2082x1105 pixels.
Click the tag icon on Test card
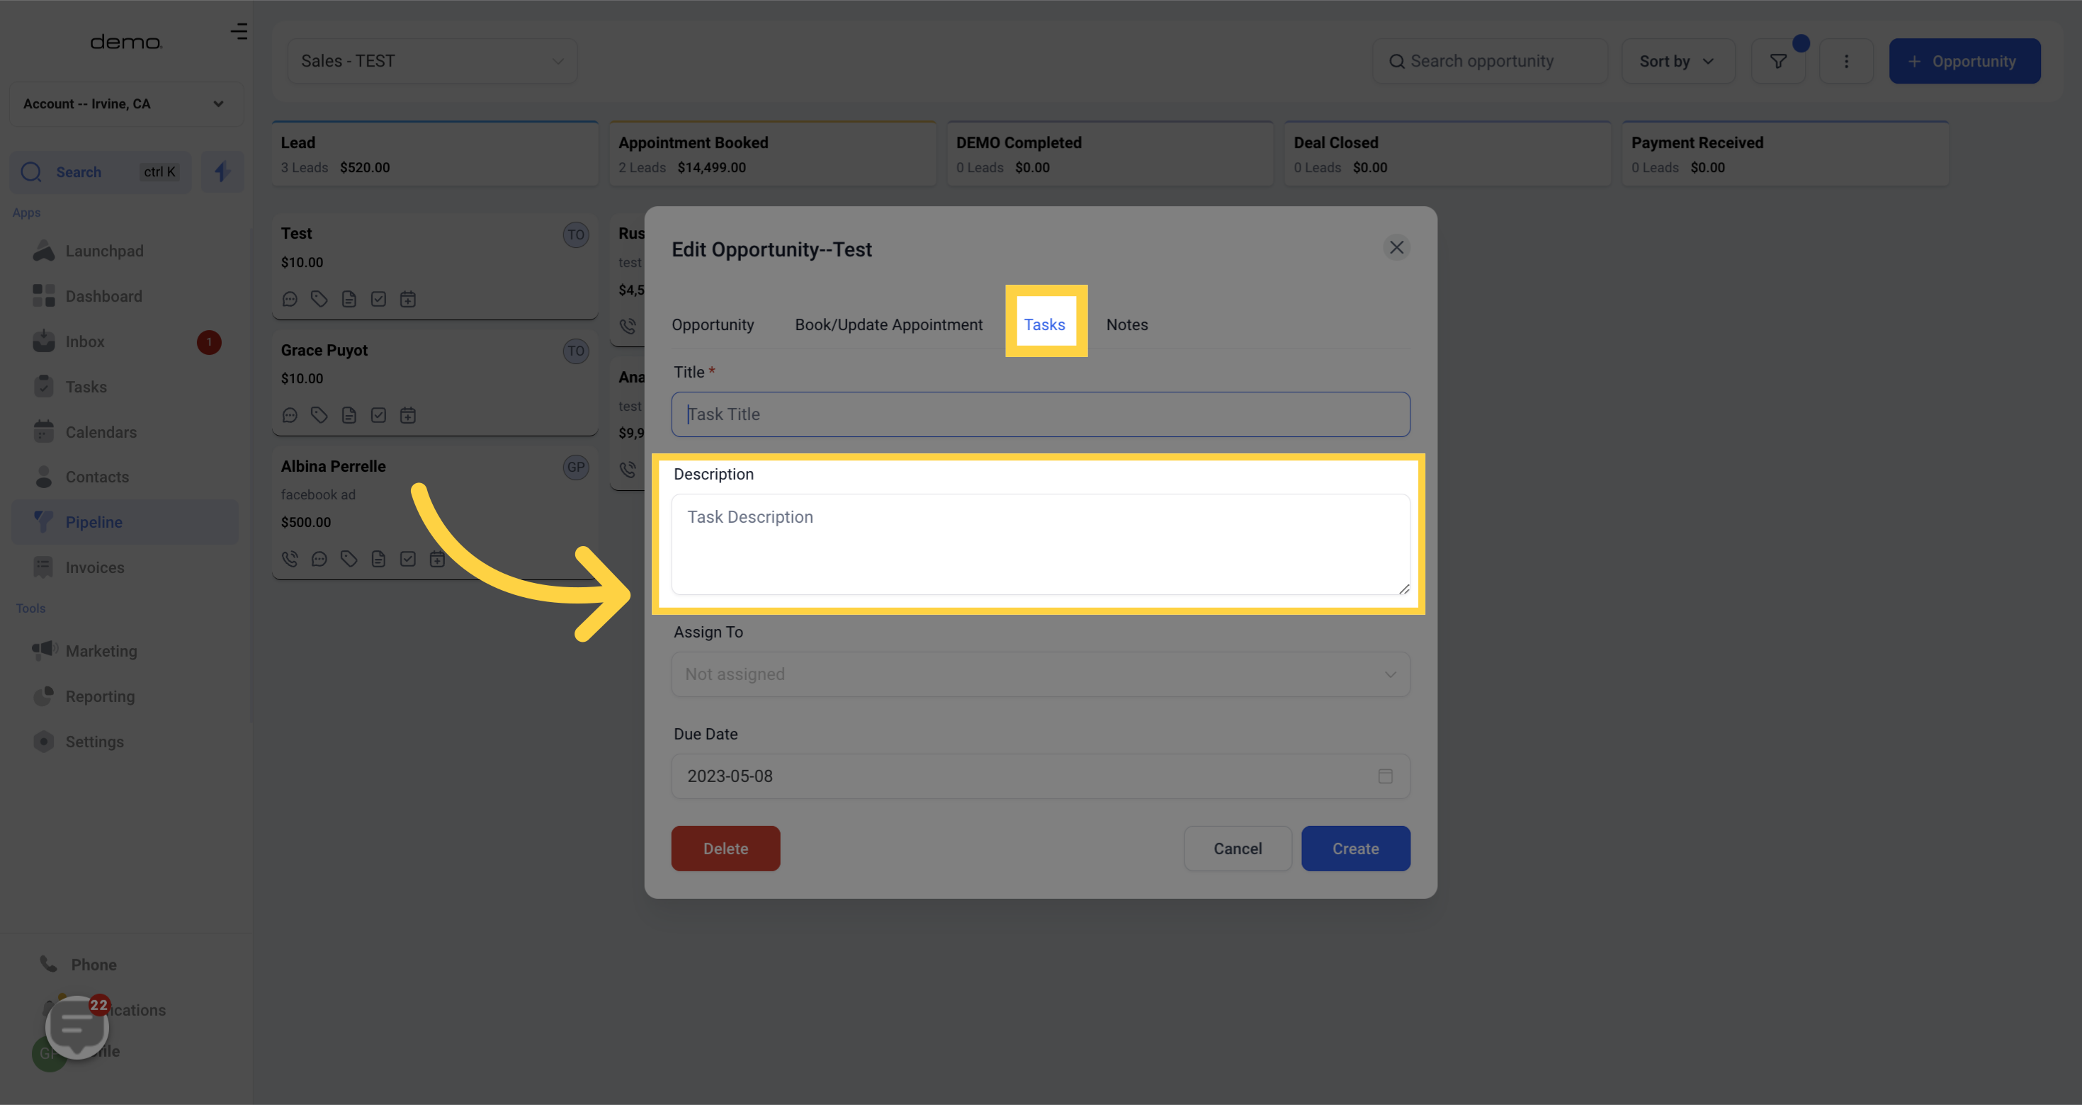[319, 299]
